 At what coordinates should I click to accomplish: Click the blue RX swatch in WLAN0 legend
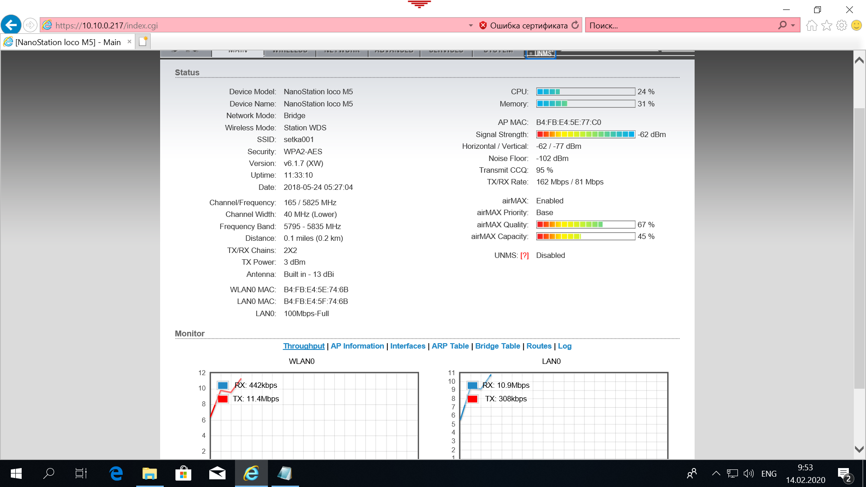pos(223,386)
